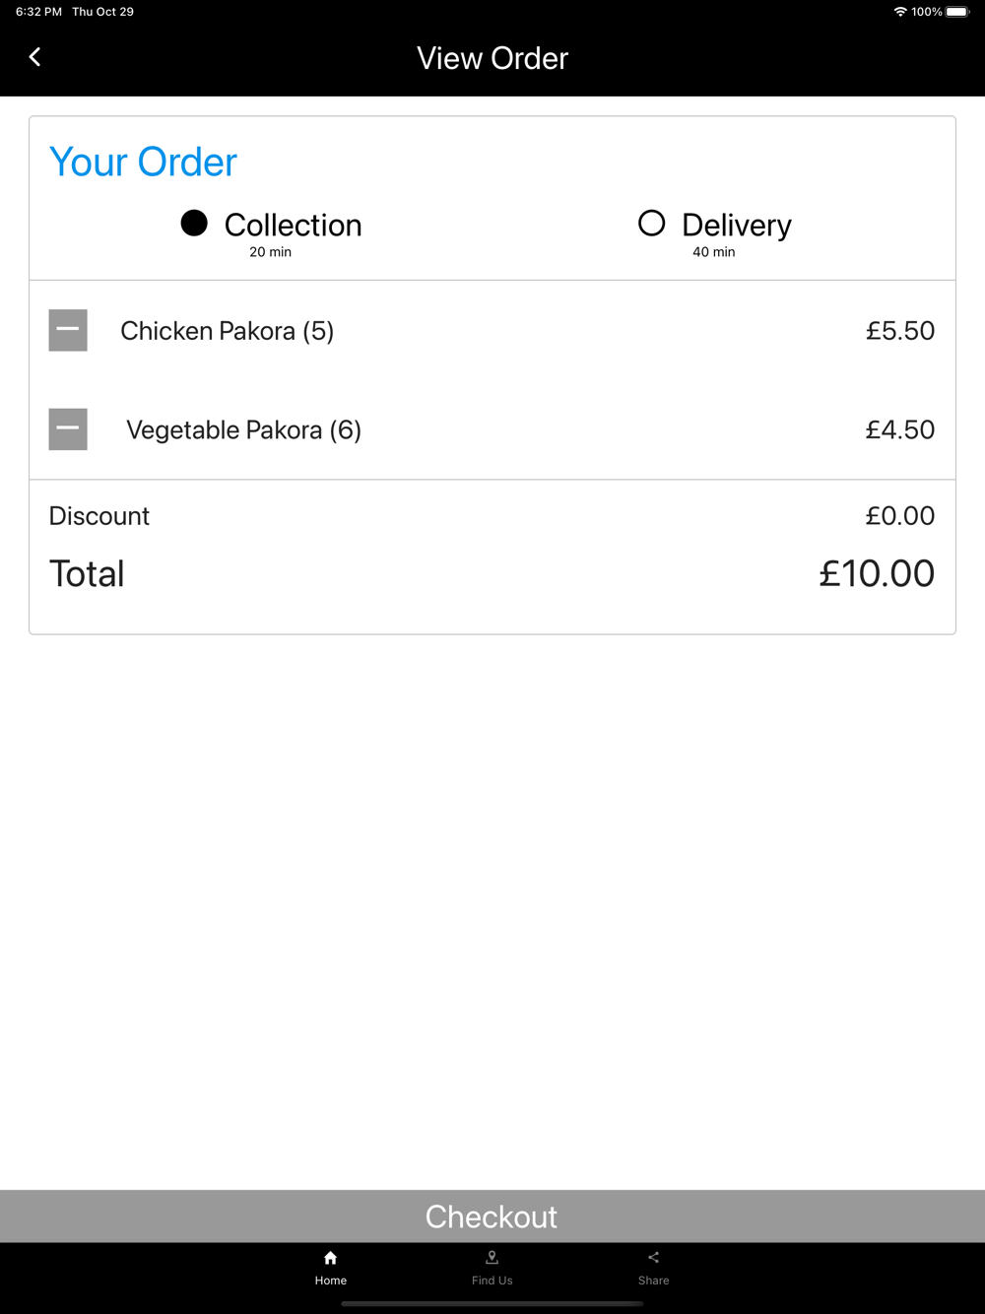The height and width of the screenshot is (1314, 985).
Task: Tap the Vegetable Pakora (6) item name
Action: click(243, 430)
